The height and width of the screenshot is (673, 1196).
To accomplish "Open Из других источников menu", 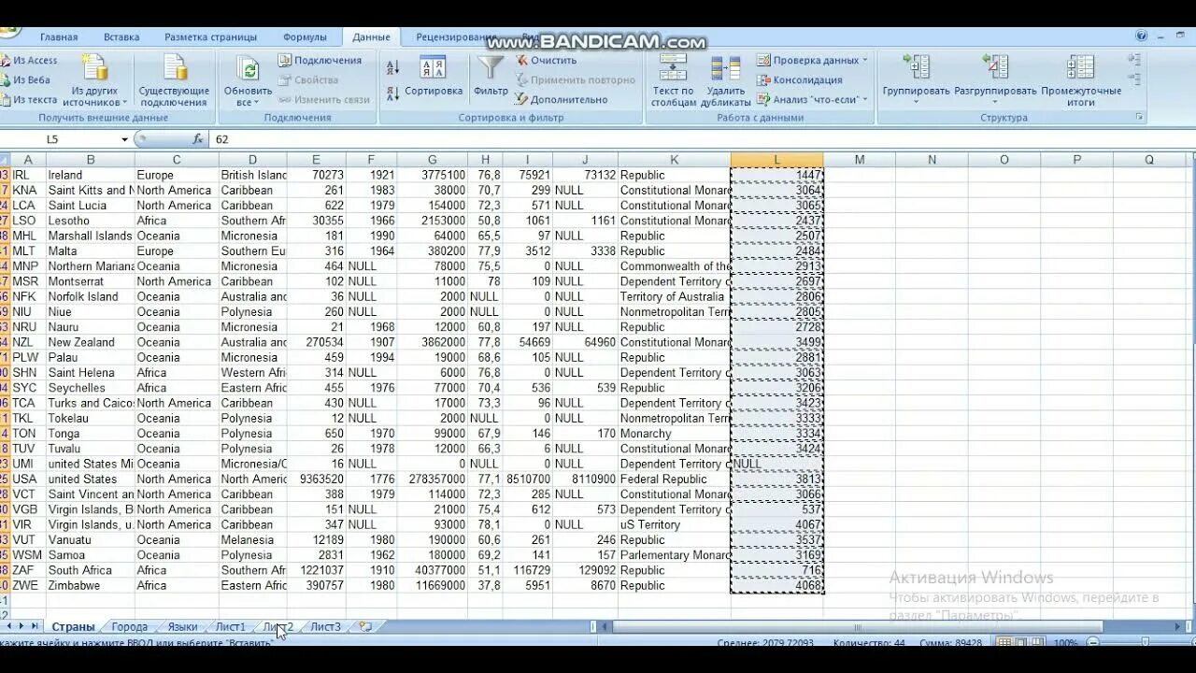I will click(x=95, y=80).
